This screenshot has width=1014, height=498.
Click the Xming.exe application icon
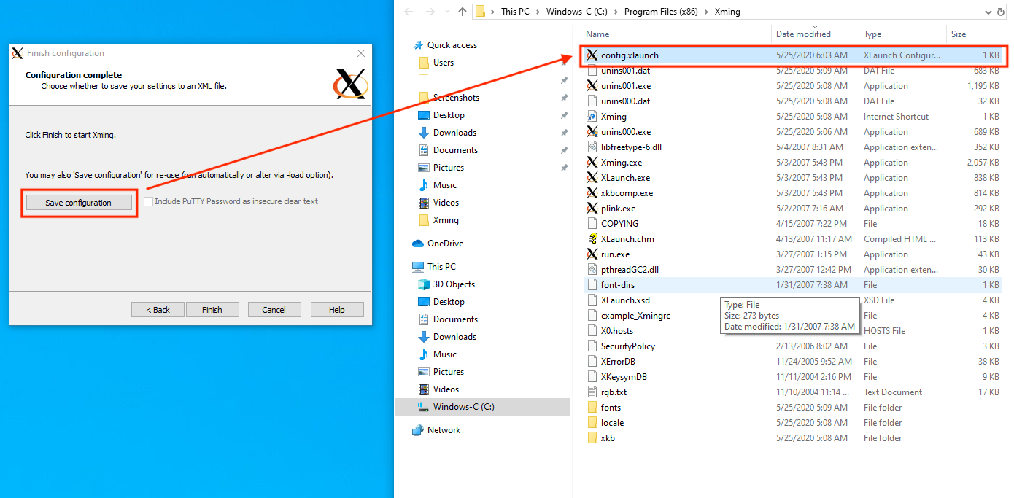tap(592, 163)
